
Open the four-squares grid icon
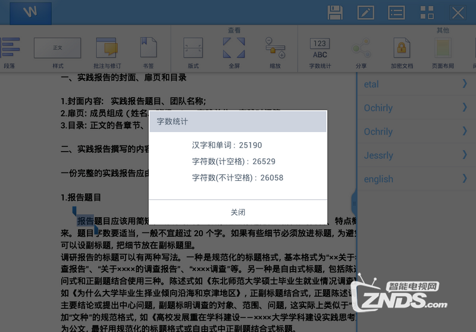coord(427,12)
